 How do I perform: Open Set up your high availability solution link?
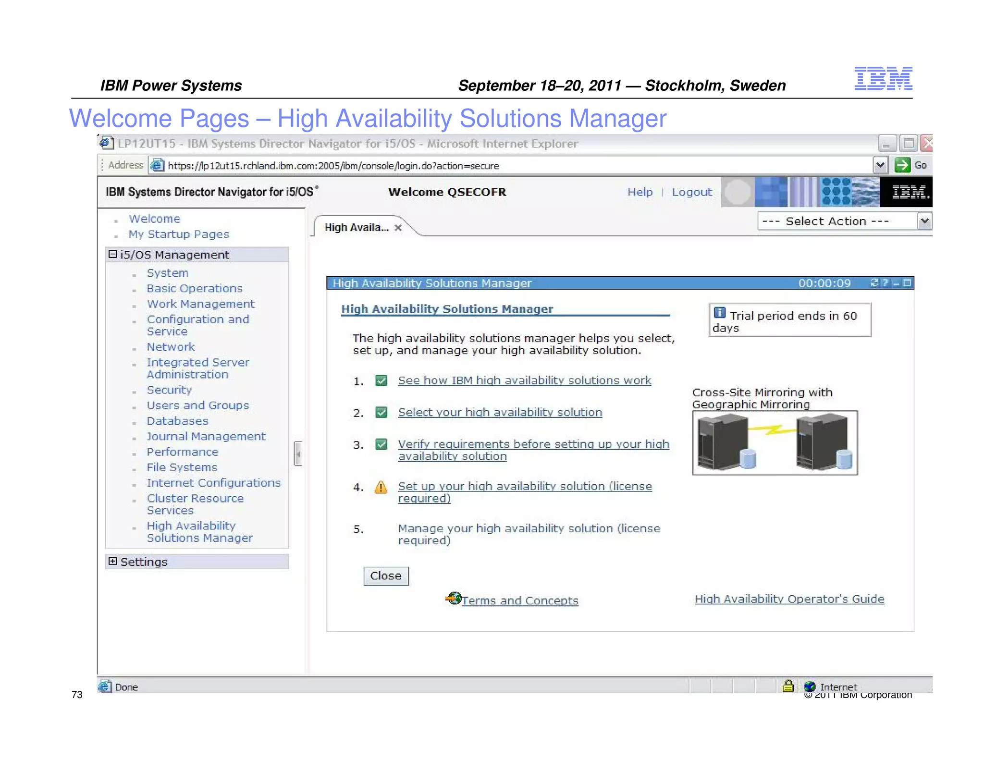pos(525,492)
